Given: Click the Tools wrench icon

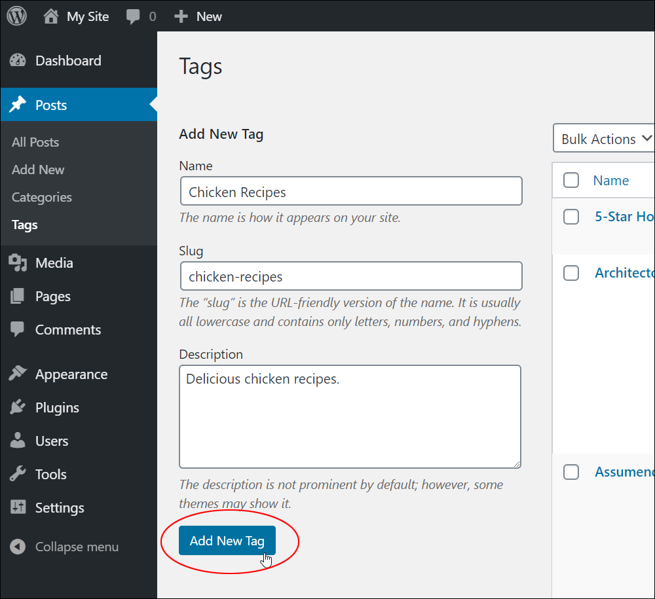Looking at the screenshot, I should 18,474.
